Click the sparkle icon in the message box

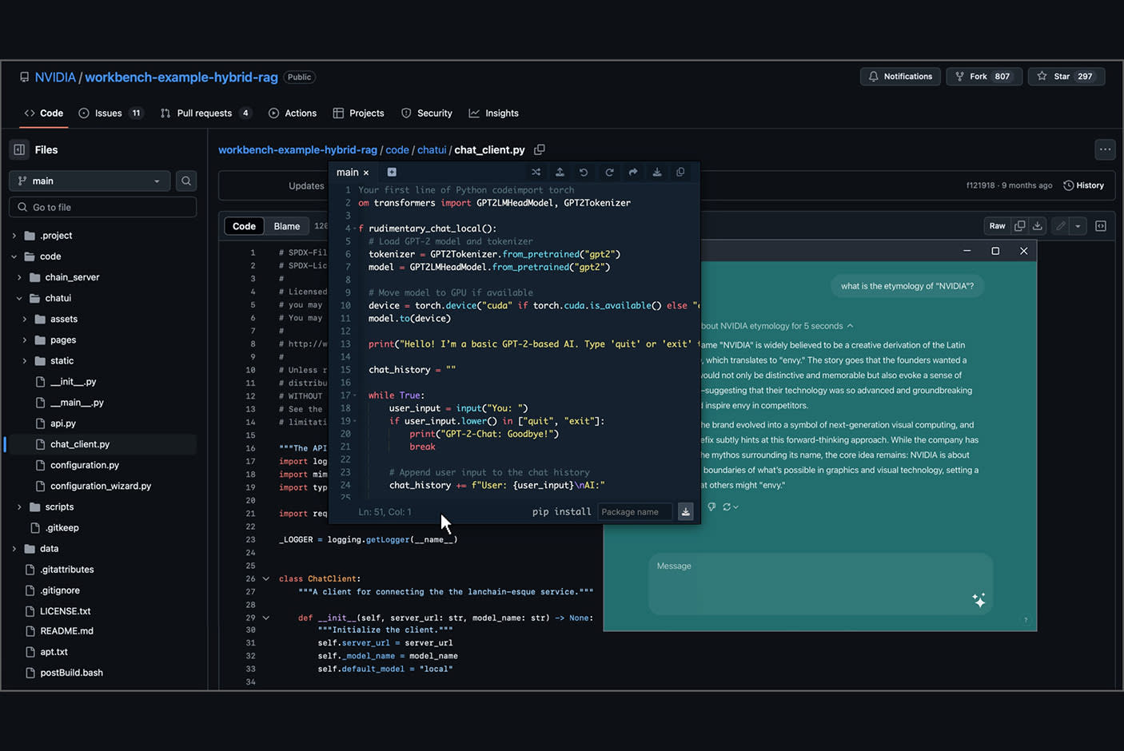click(x=979, y=600)
